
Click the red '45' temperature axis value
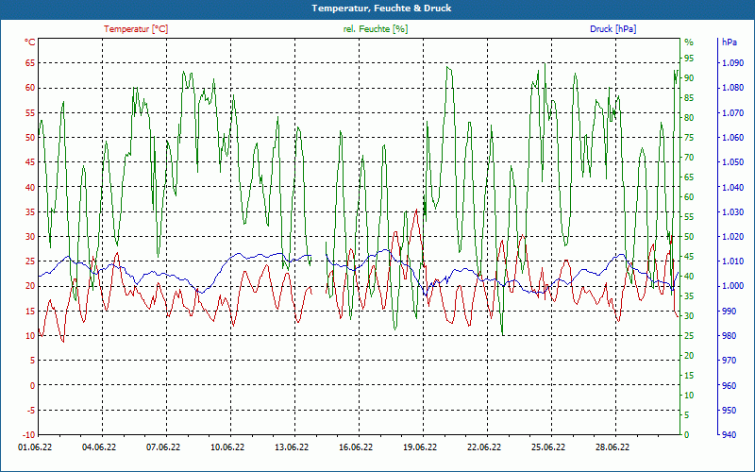pos(30,162)
